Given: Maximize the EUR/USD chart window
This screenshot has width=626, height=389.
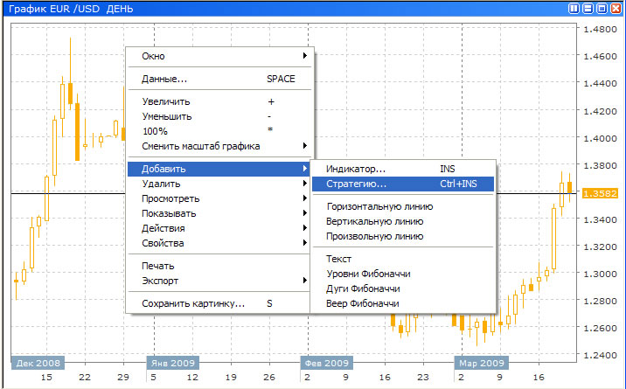Looking at the screenshot, I should point(602,8).
